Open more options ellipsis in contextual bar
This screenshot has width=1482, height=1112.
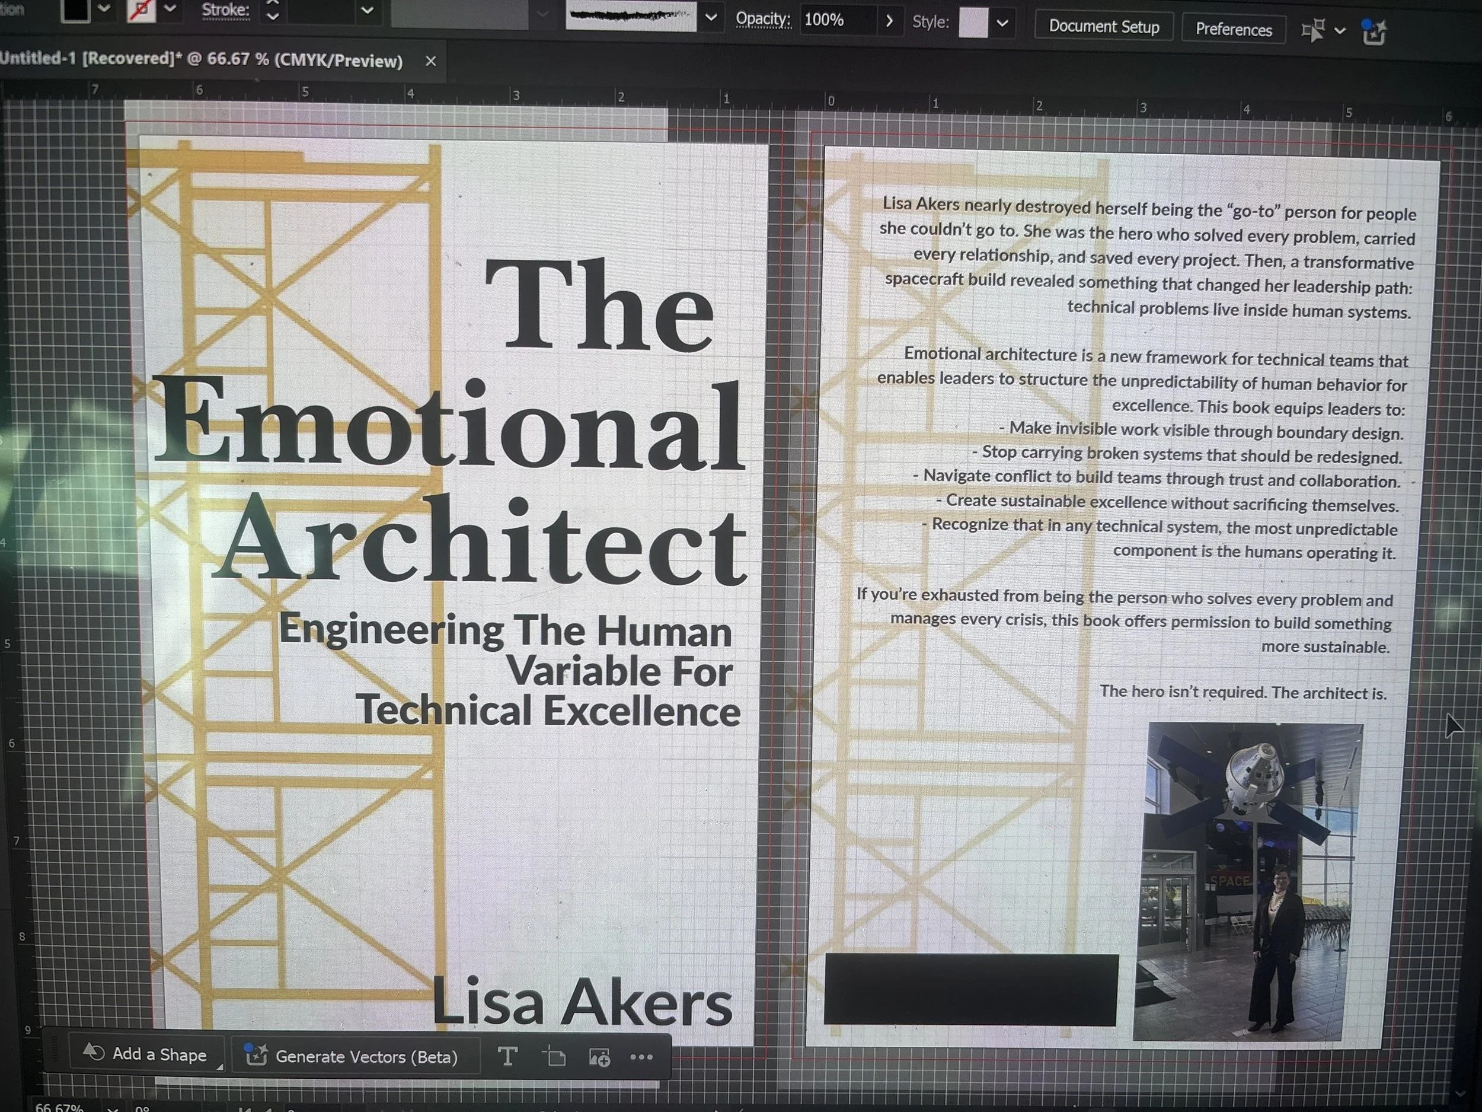(641, 1057)
